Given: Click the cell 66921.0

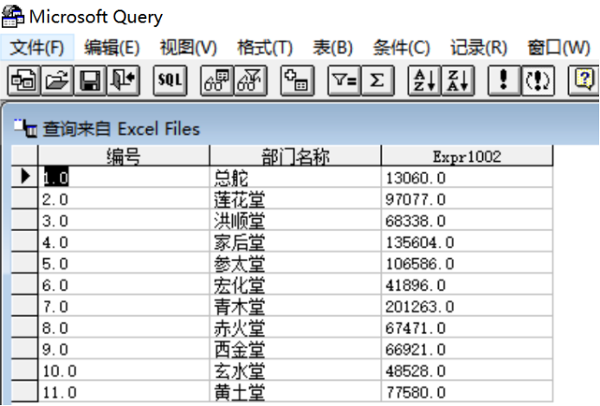Looking at the screenshot, I should point(467,349).
